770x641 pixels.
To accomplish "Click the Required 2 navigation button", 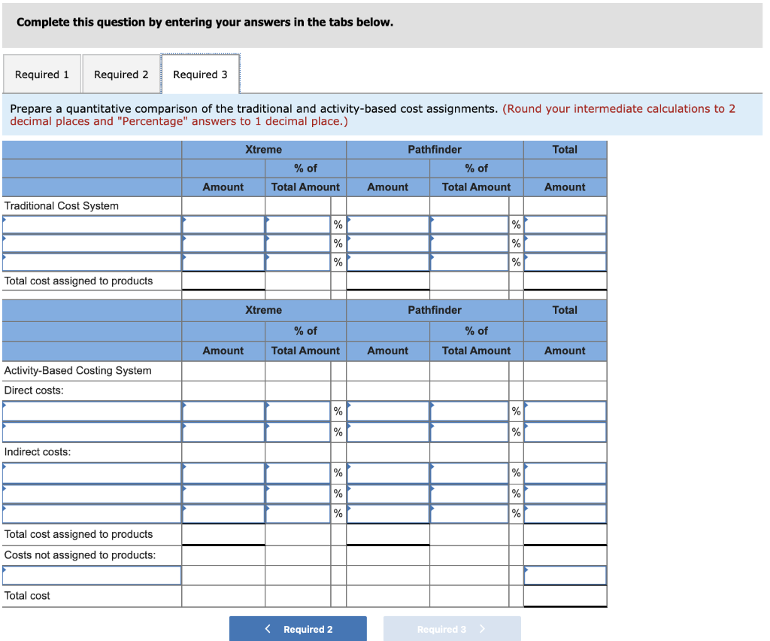I will tap(298, 628).
